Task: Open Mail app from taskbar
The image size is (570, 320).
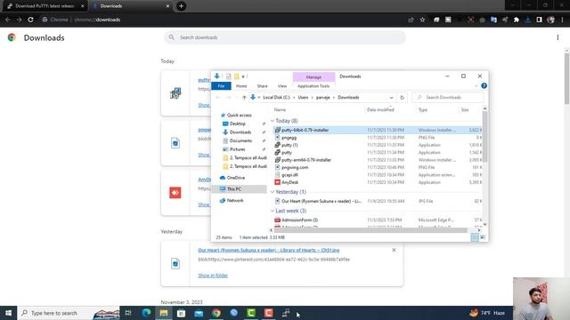Action: [199, 313]
